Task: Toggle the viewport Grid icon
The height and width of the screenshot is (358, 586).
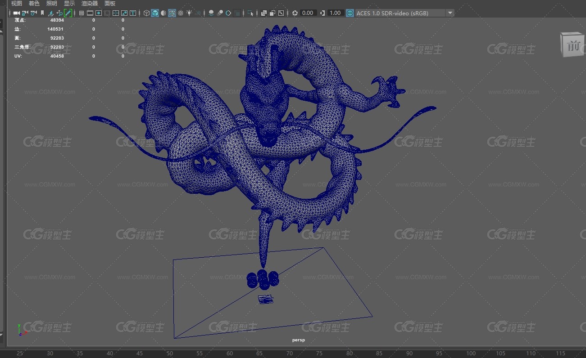Action: (x=81, y=13)
